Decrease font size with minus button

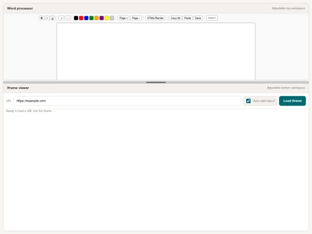(68, 18)
